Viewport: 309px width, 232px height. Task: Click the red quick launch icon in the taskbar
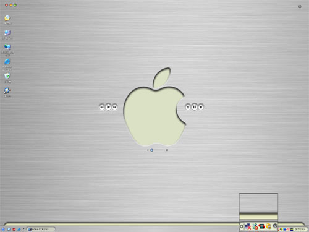(14, 229)
